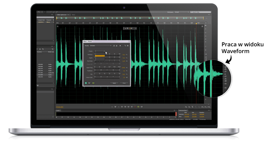This screenshot has width=265, height=142.
Task: Open Editor tab file dropdown arrow
Action: (68, 15)
